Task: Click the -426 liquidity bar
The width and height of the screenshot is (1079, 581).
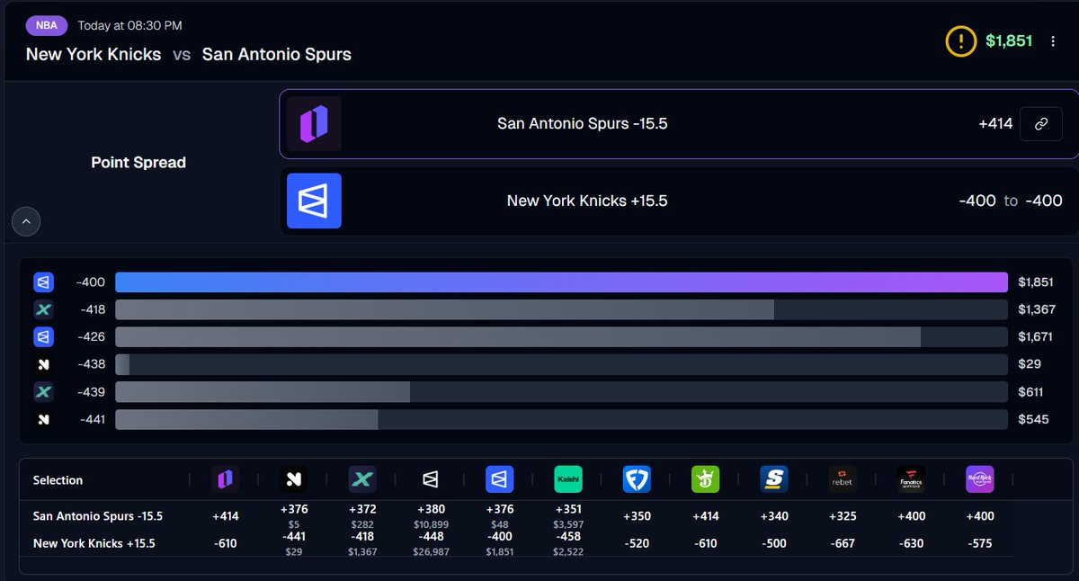Action: pos(561,337)
